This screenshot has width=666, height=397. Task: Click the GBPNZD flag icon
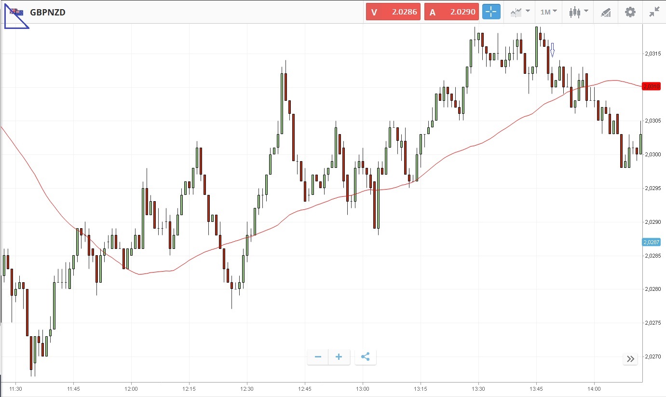(x=17, y=12)
